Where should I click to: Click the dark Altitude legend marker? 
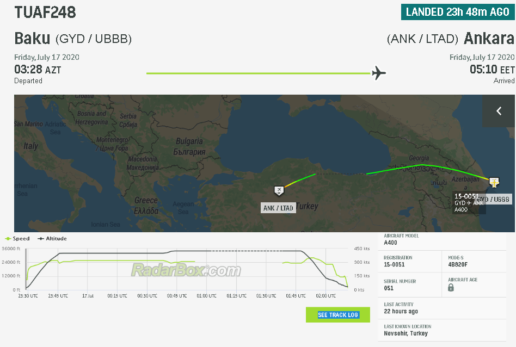coord(41,239)
